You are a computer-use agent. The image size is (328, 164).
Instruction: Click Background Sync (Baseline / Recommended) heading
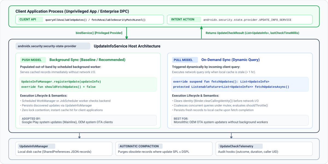click(x=87, y=60)
